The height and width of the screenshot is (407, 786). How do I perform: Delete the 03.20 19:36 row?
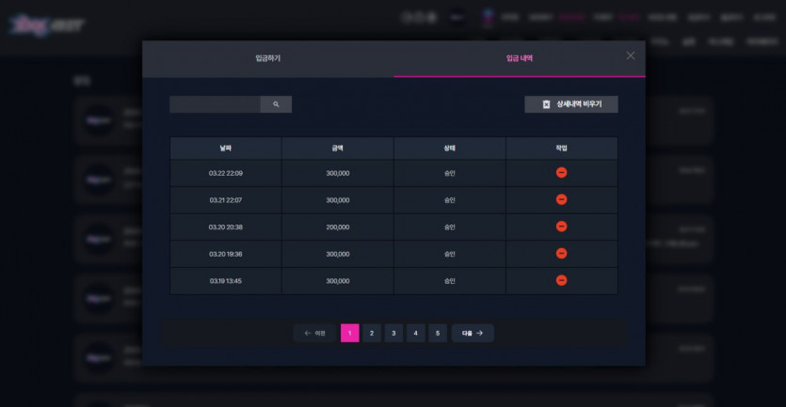coord(561,254)
